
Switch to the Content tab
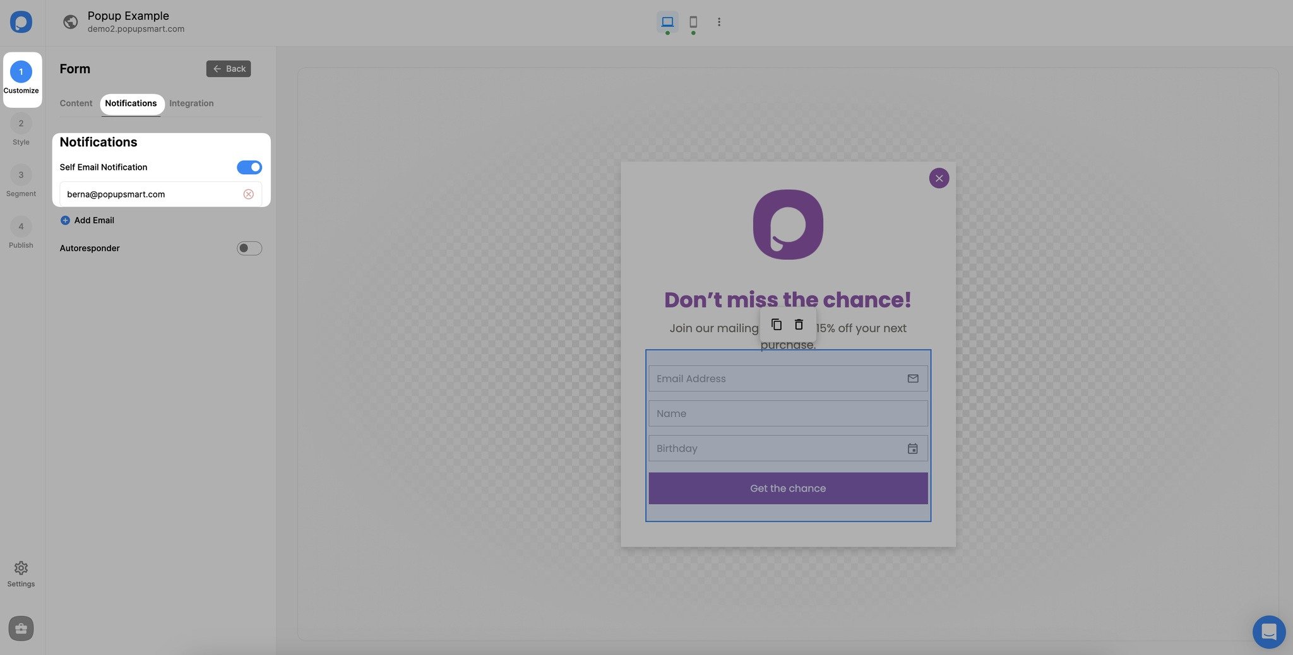click(x=76, y=103)
